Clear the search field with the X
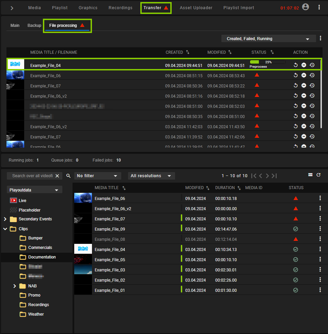The width and height of the screenshot is (328, 334). pyautogui.click(x=57, y=176)
